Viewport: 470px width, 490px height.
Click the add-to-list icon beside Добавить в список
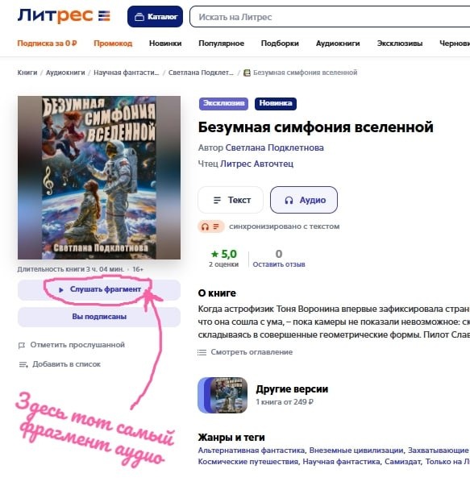[23, 364]
